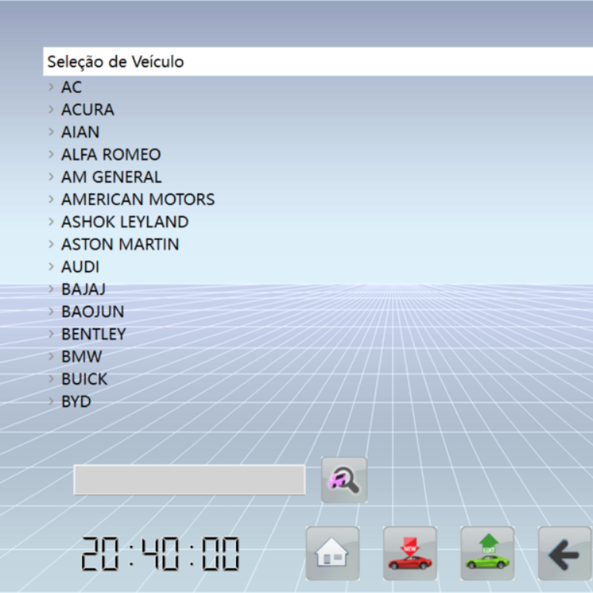The height and width of the screenshot is (593, 593).
Task: Select ALFA ROMEO in the list
Action: [x=111, y=155]
